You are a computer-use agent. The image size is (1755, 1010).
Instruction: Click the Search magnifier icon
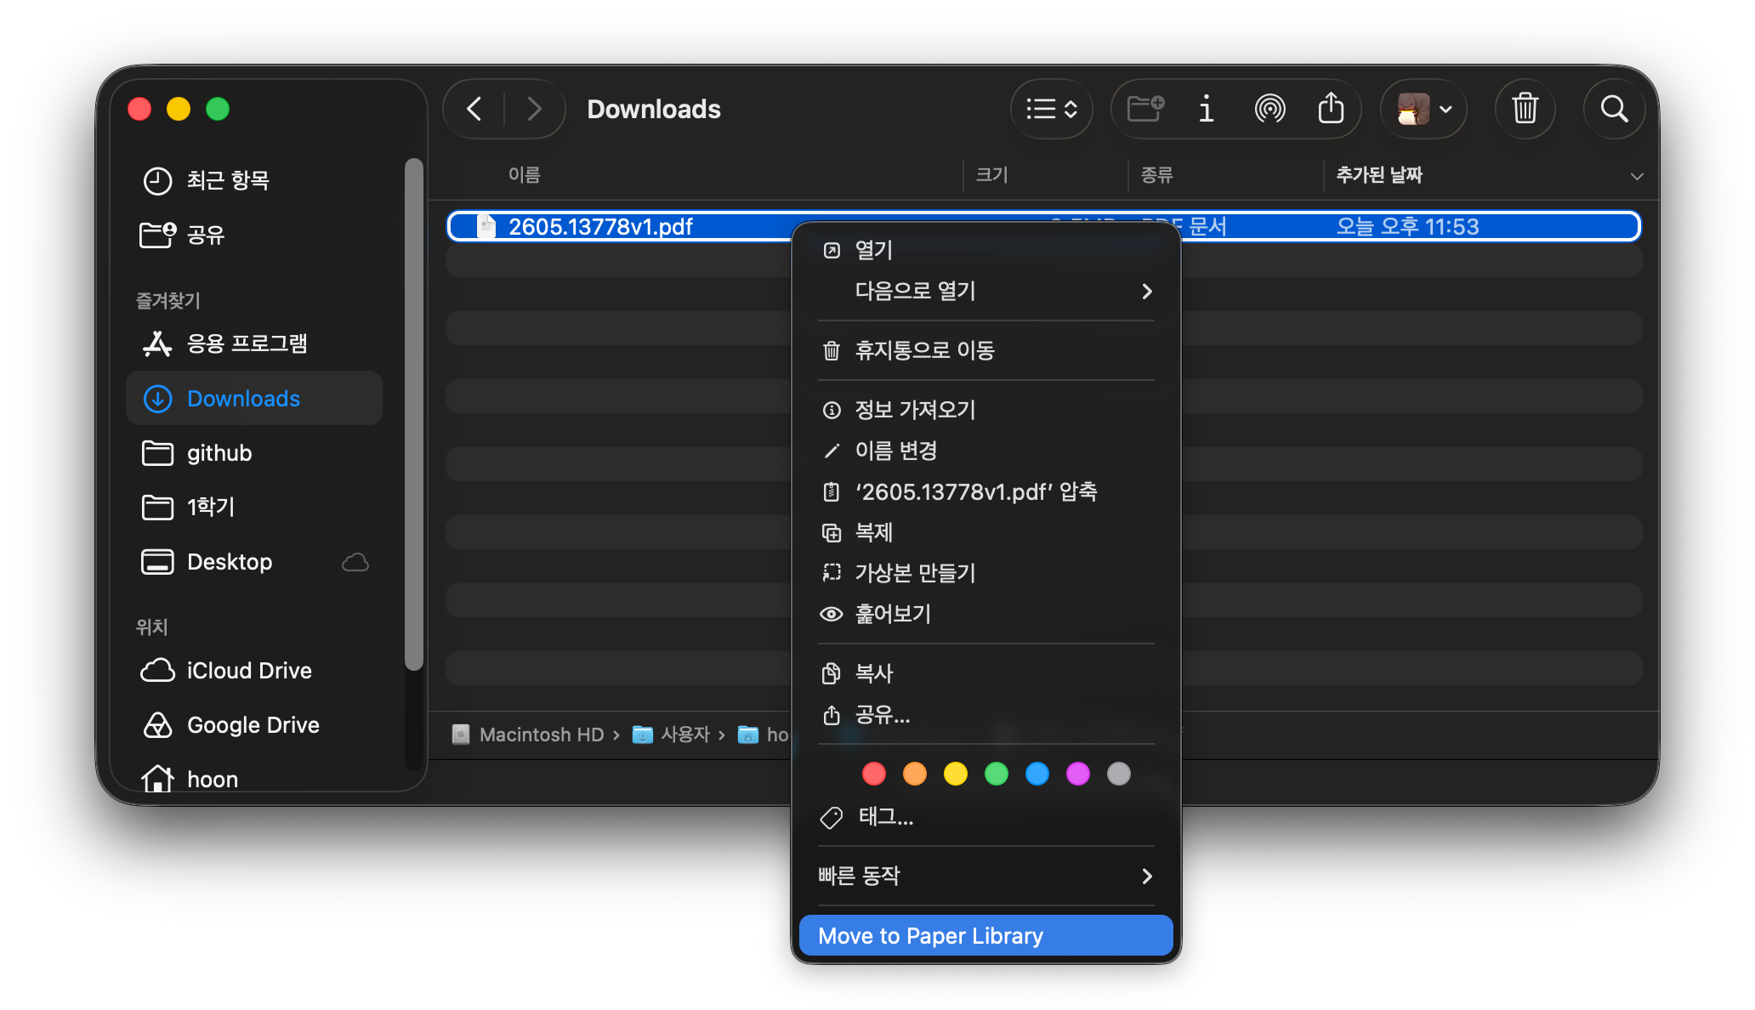[1614, 109]
